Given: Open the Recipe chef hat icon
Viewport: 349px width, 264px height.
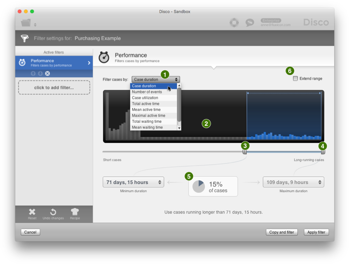Looking at the screenshot, I should pos(75,212).
